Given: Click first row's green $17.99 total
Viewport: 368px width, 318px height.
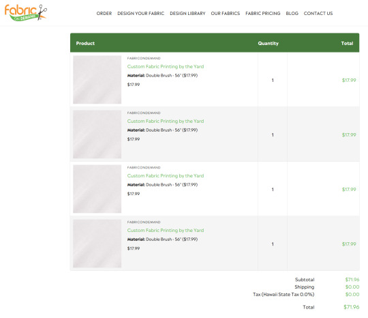Looking at the screenshot, I should [x=349, y=80].
